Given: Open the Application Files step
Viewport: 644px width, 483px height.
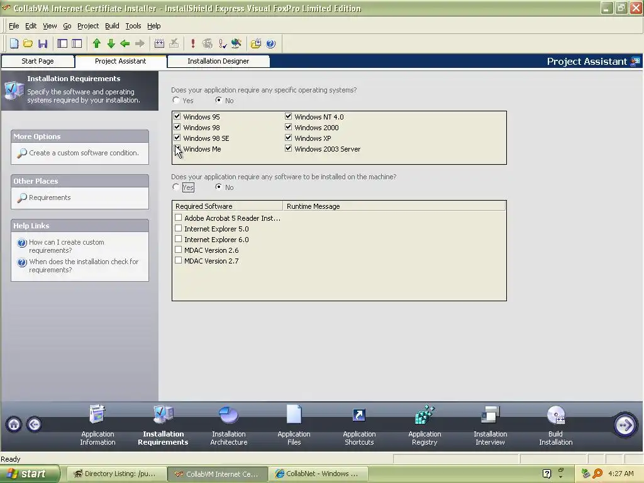Looking at the screenshot, I should [294, 426].
